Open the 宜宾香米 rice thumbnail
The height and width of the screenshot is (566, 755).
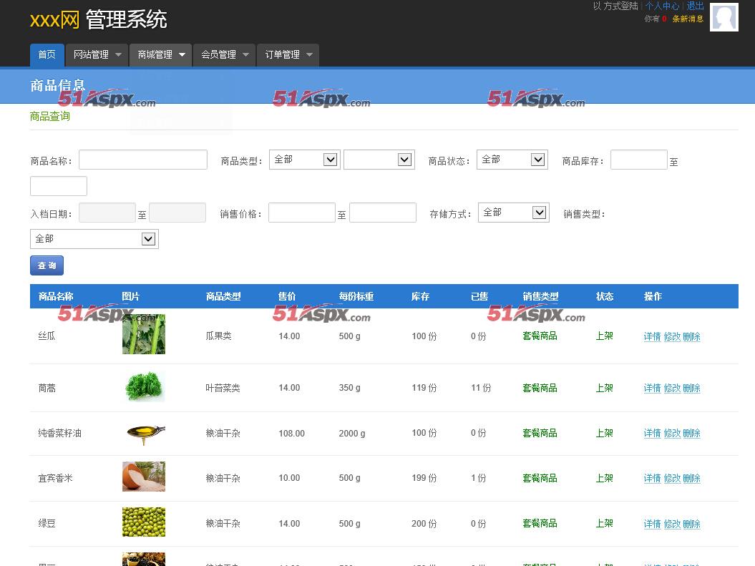144,477
